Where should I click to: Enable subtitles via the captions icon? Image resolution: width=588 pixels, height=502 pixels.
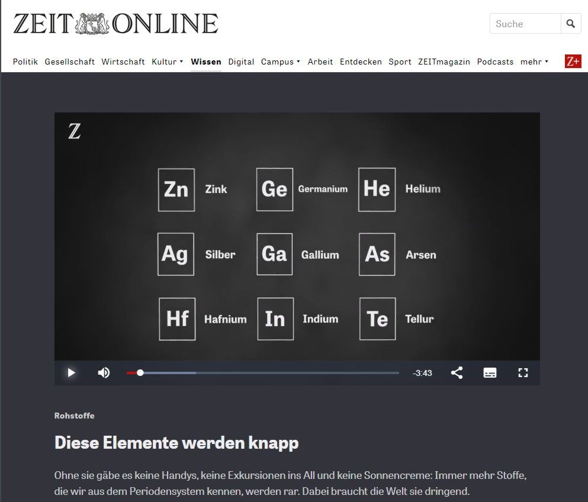490,372
